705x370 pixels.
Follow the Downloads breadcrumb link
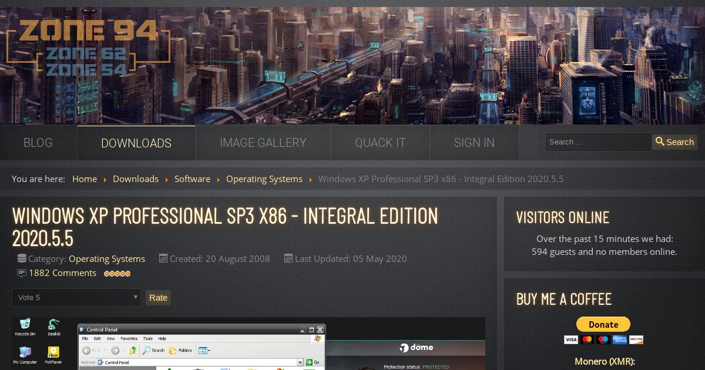click(x=136, y=179)
